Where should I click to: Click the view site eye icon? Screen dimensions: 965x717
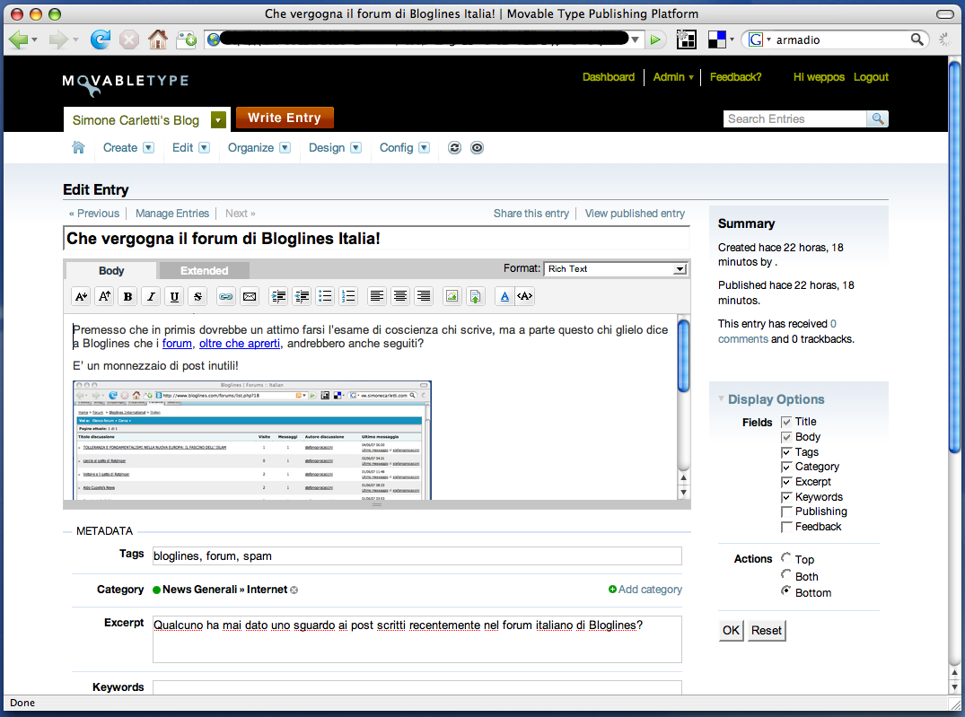(x=477, y=148)
